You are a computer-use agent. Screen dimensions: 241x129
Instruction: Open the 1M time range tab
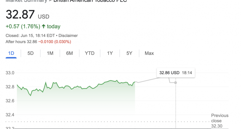click(x=50, y=53)
